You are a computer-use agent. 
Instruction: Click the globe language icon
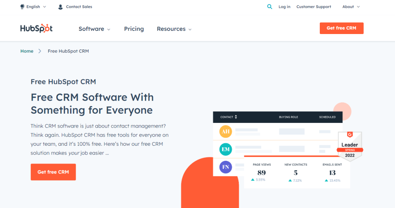click(x=22, y=7)
